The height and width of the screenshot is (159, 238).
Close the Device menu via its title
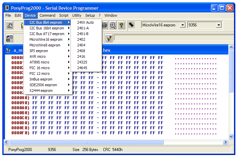[30, 15]
